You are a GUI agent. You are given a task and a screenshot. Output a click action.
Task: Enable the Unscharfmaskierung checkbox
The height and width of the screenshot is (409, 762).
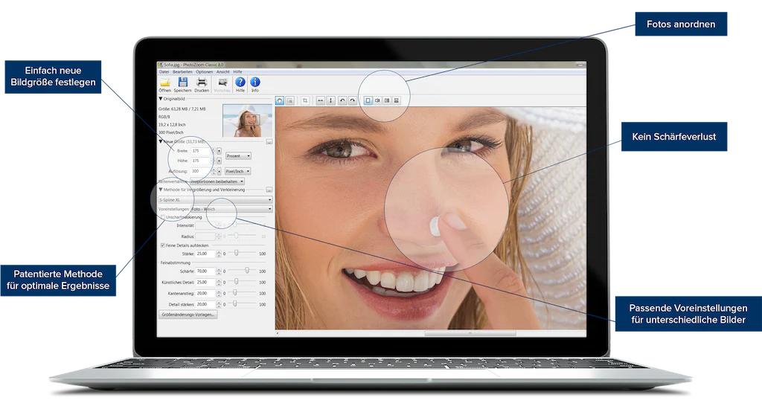pos(163,217)
